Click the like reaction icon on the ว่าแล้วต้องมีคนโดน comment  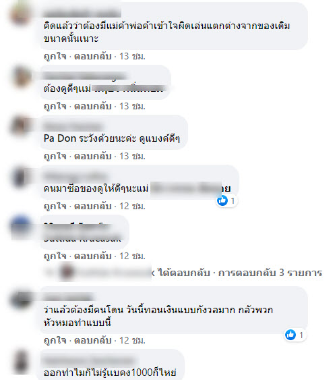tap(291, 335)
